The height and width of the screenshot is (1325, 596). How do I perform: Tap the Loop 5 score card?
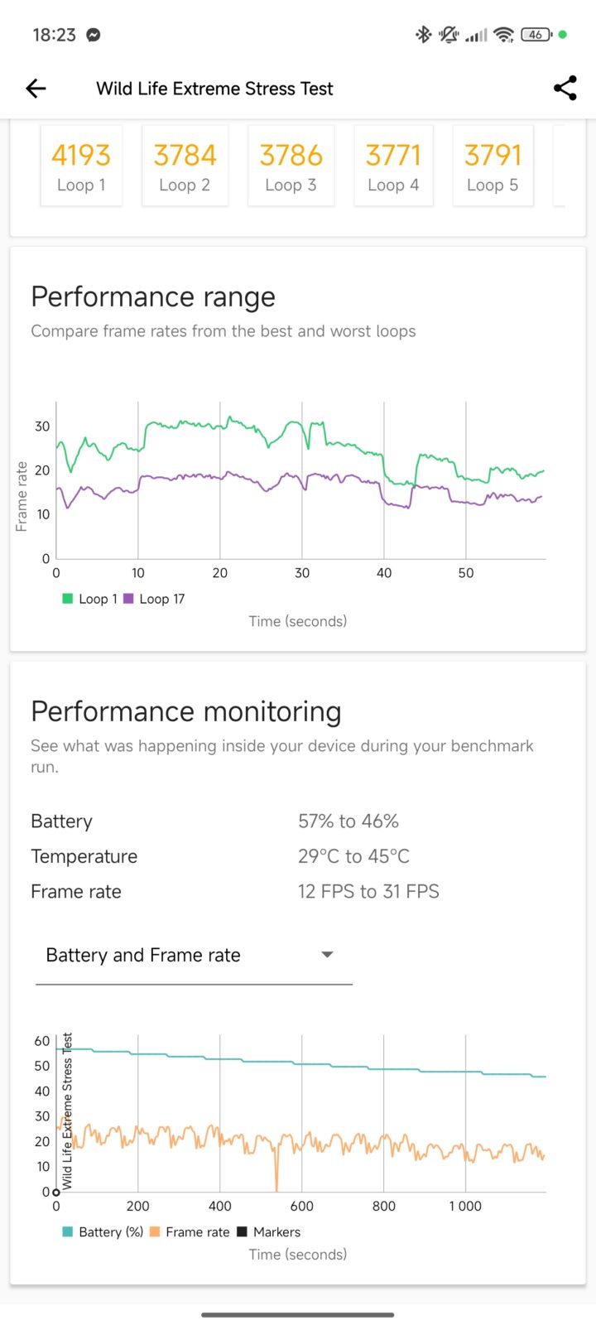pos(493,166)
